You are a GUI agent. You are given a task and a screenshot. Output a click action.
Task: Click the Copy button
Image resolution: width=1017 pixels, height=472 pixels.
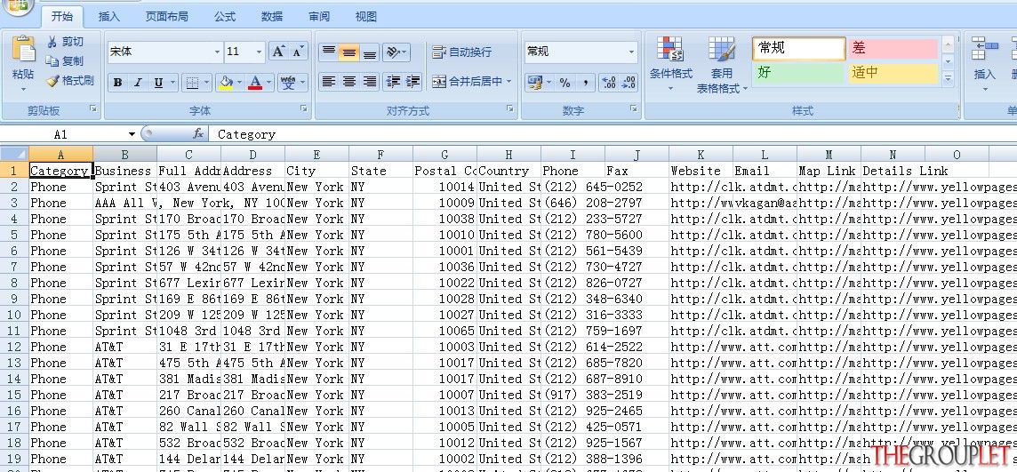[x=65, y=61]
